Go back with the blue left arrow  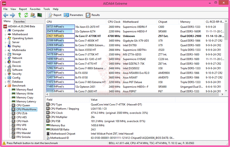coord(6,15)
